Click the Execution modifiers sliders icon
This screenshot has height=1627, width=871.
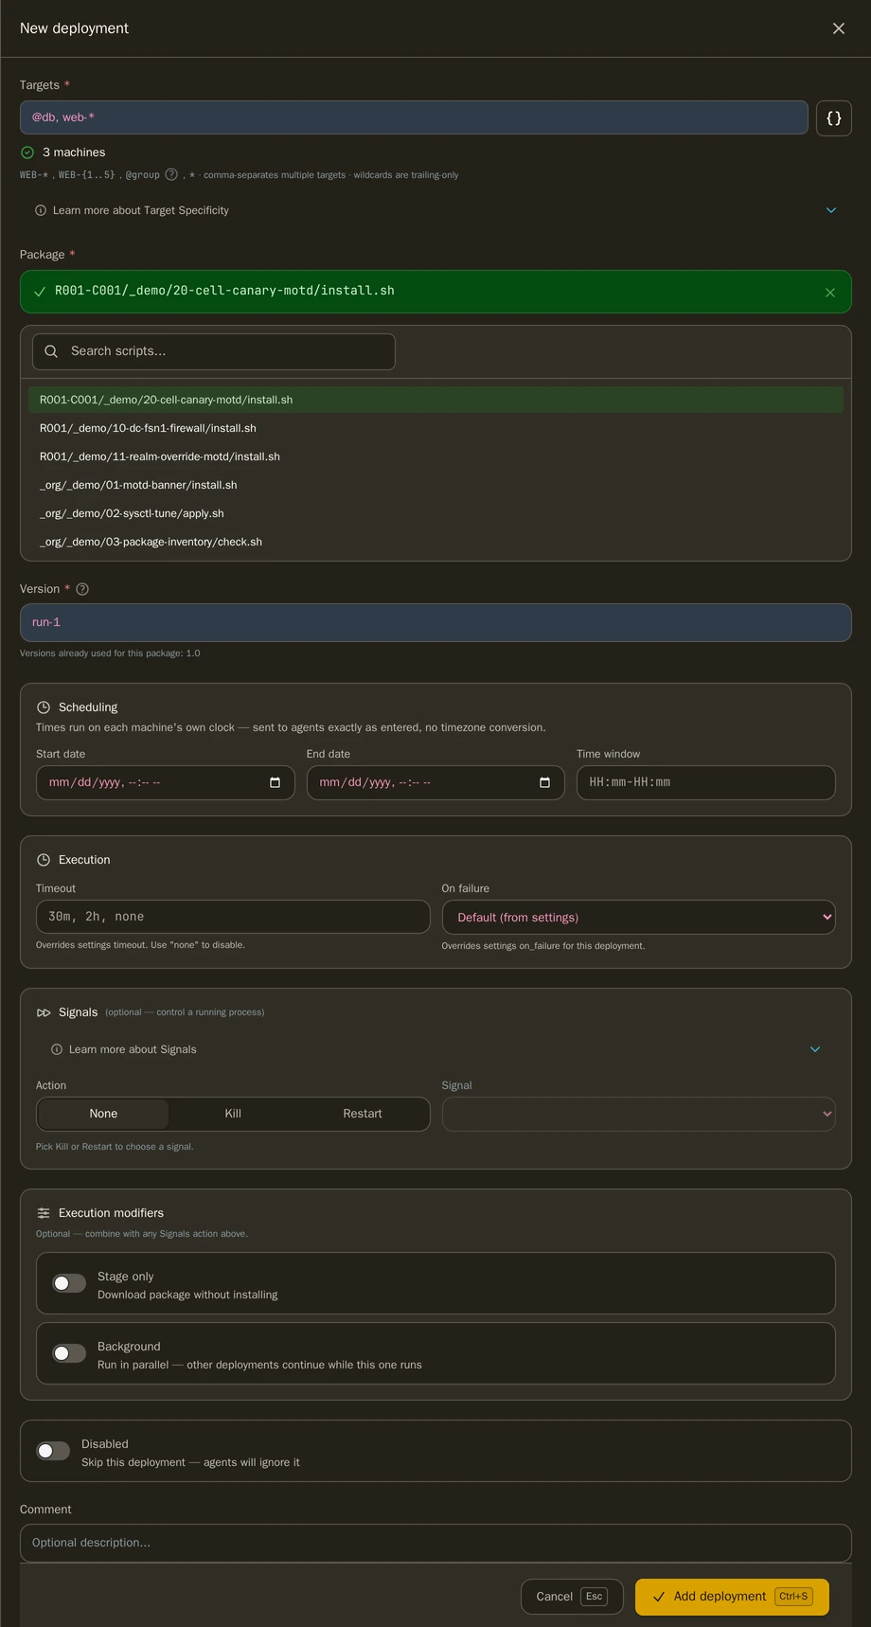pos(44,1213)
